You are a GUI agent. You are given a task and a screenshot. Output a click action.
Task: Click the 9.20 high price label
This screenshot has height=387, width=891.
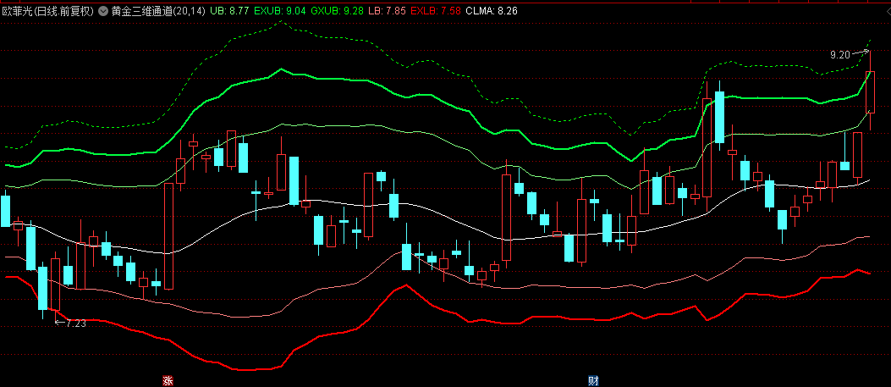tap(840, 55)
